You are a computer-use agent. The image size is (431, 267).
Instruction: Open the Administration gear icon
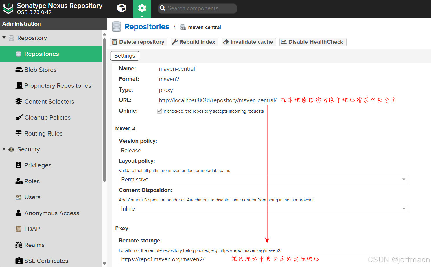click(142, 8)
